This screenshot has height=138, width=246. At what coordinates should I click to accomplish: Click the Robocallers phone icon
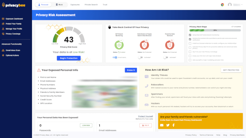[147, 86]
